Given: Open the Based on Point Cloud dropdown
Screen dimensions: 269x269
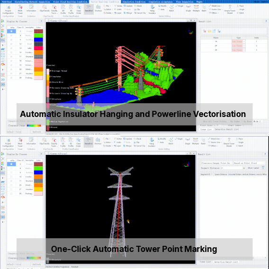Looking at the screenshot, I should click(249, 163).
